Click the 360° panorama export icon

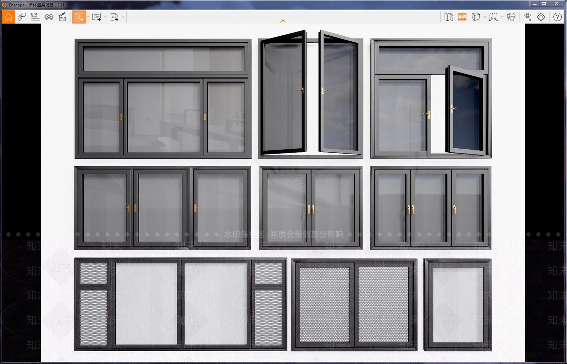(96, 17)
